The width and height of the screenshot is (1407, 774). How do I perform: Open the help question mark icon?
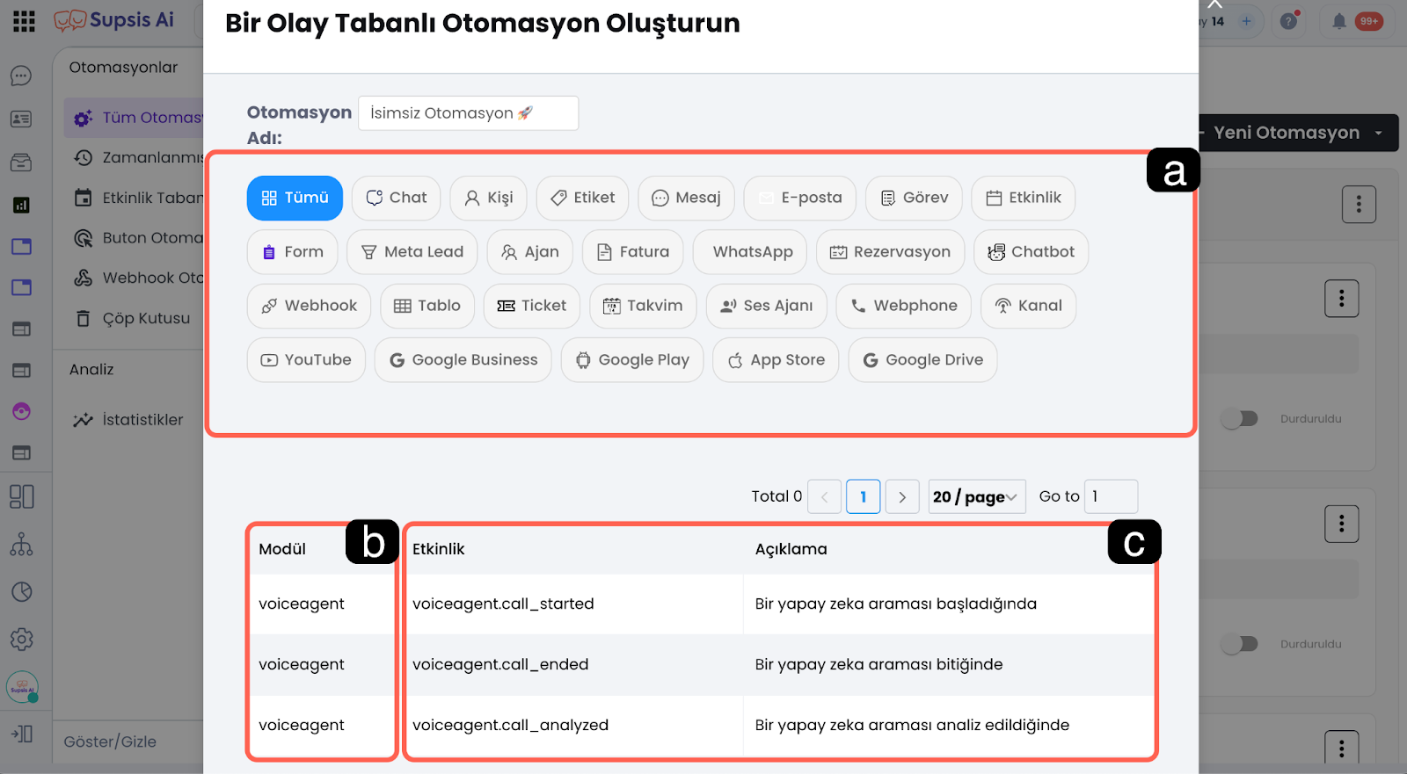coord(1289,21)
